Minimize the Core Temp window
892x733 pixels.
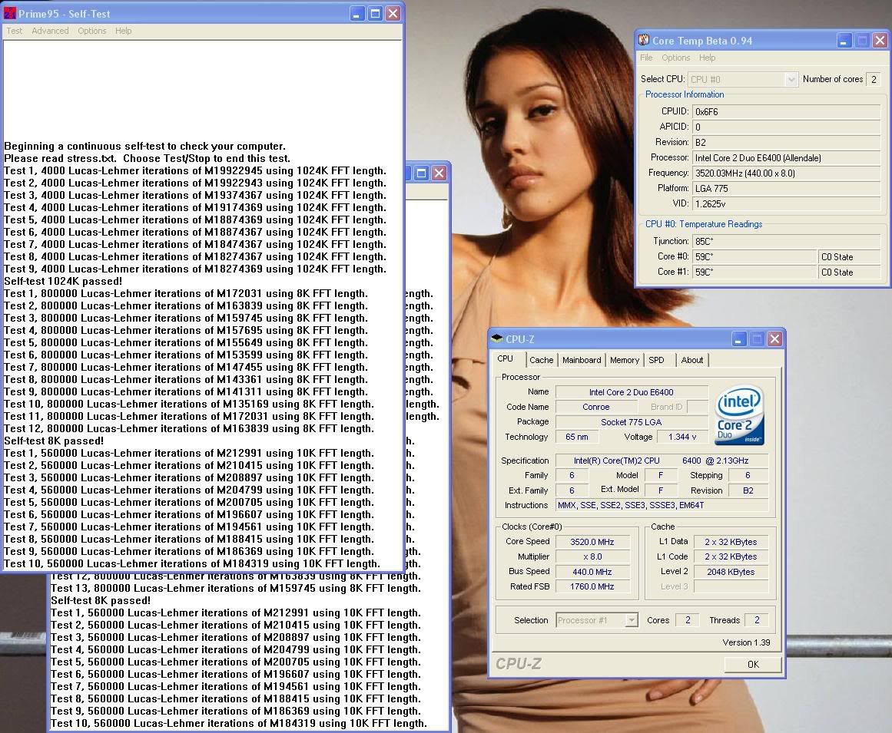844,41
